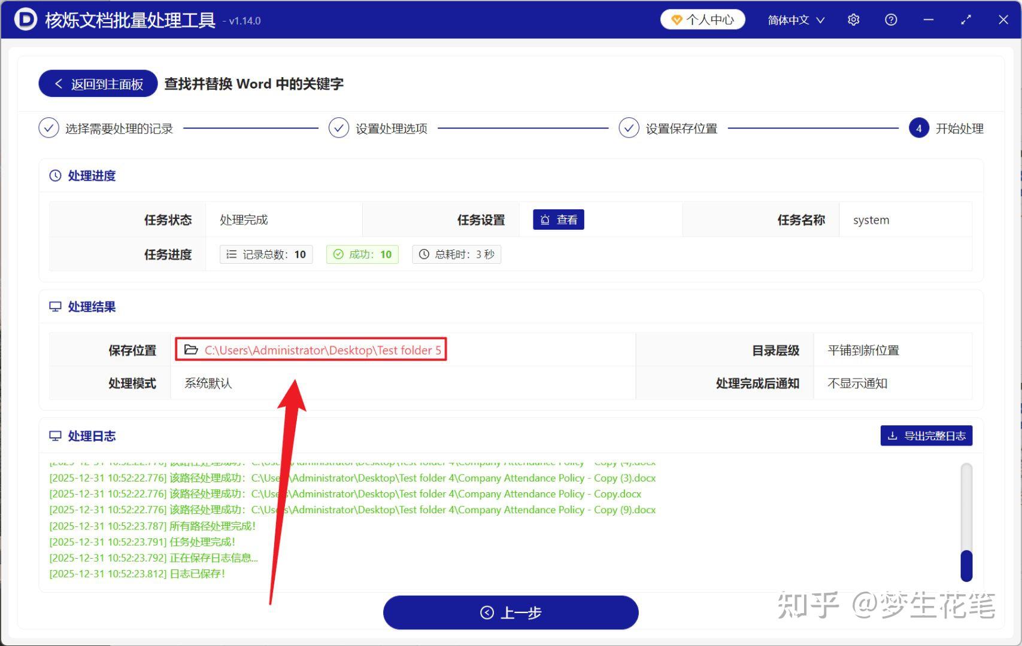Viewport: 1022px width, 646px height.
Task: Click the help question mark icon
Action: click(891, 20)
